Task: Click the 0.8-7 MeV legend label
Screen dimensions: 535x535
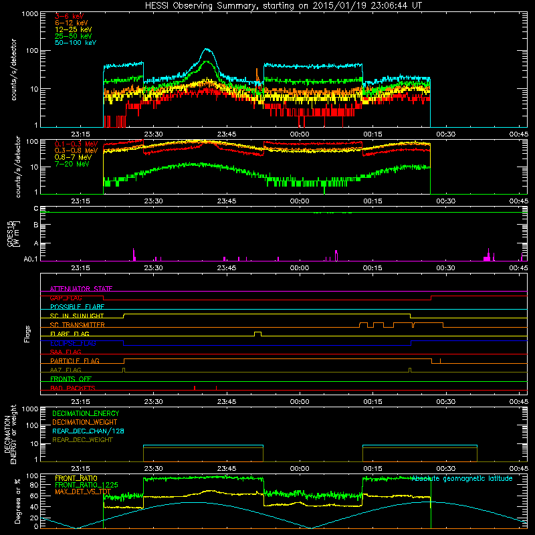Action: coord(73,157)
